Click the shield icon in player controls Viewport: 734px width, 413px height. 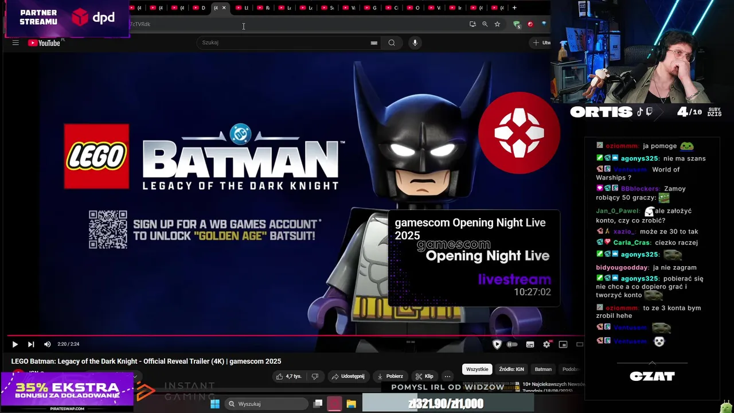tap(497, 344)
